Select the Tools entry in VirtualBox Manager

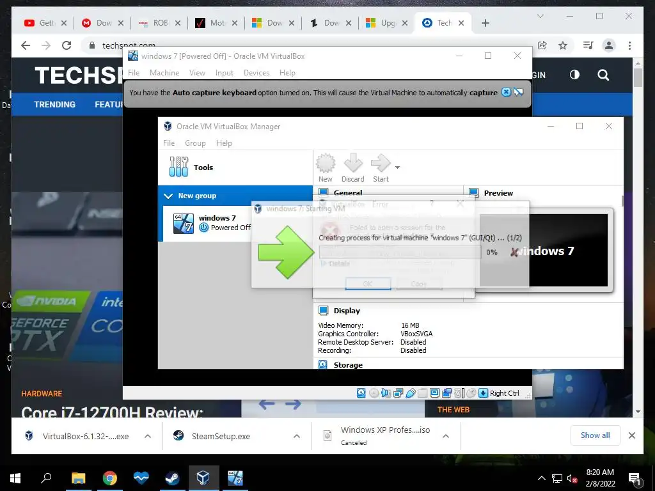pyautogui.click(x=235, y=167)
